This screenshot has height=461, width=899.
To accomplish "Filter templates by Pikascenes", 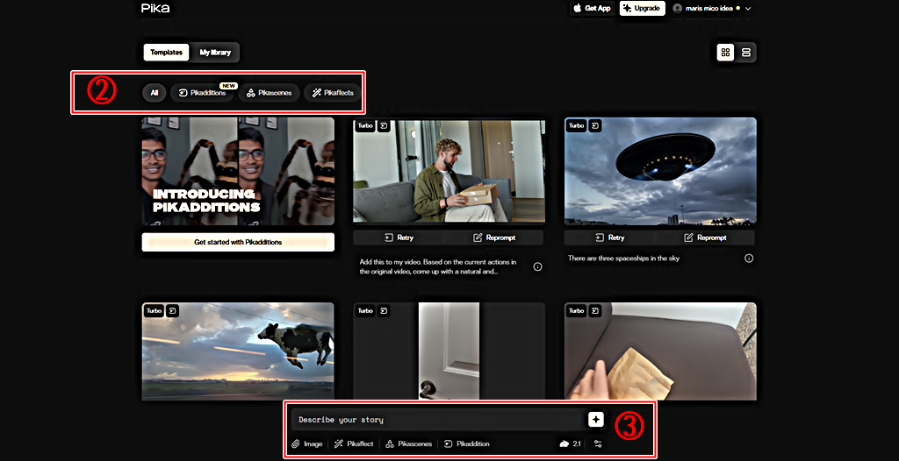I will (269, 93).
